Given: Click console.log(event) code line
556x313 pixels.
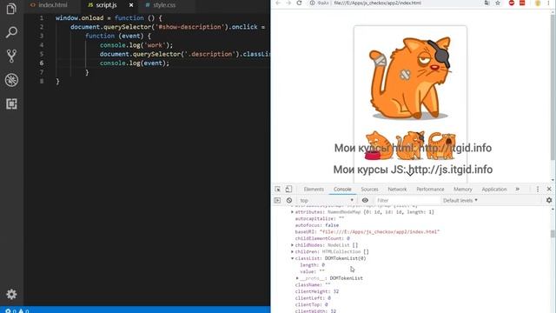Looking at the screenshot, I should click(135, 63).
